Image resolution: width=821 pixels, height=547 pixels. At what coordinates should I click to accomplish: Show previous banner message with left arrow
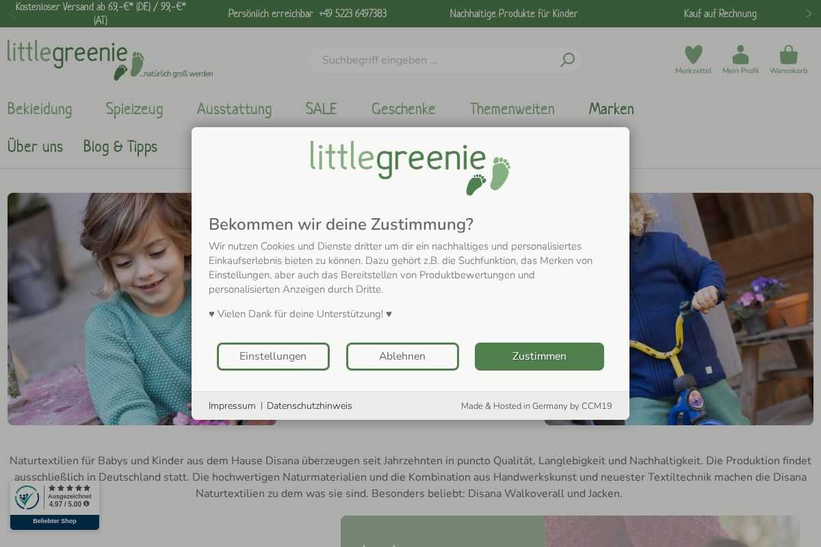pyautogui.click(x=12, y=14)
